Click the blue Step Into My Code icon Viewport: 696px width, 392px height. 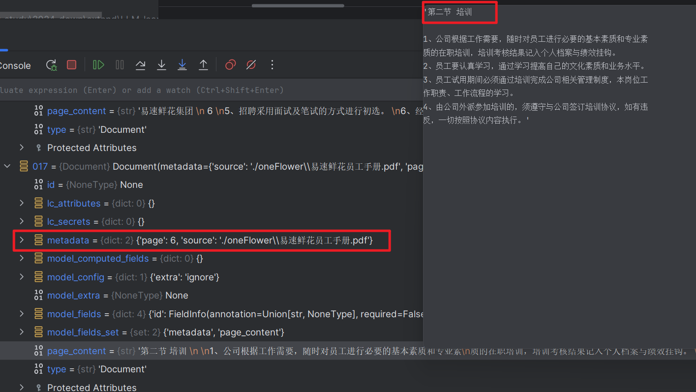click(182, 65)
